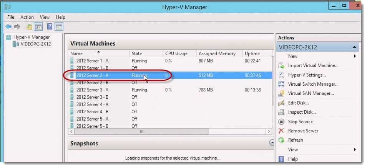The height and width of the screenshot is (168, 367).
Task: Select the 2012 Server 1 - B row
Action: click(170, 68)
